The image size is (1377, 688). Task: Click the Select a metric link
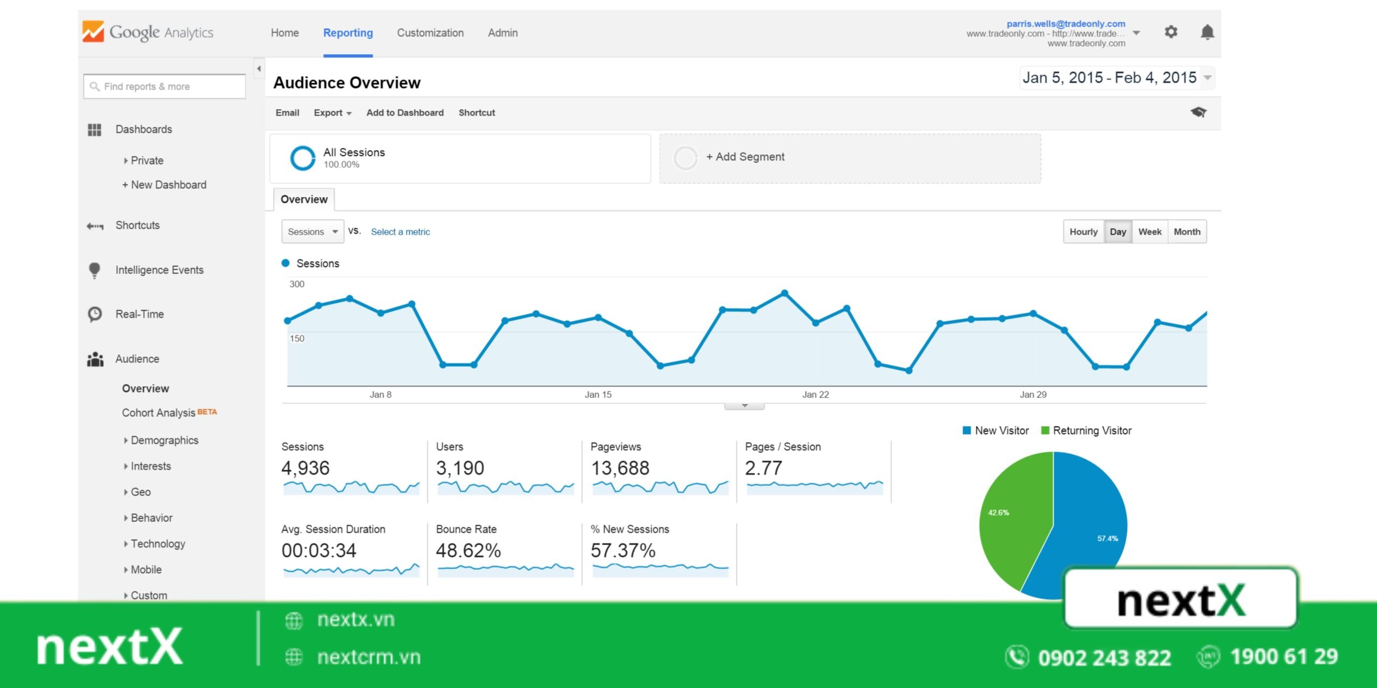(x=400, y=232)
